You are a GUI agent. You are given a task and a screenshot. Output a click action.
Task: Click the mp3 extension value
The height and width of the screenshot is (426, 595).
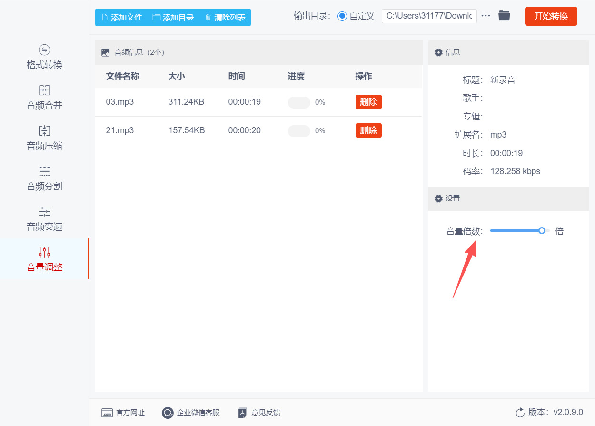click(498, 135)
